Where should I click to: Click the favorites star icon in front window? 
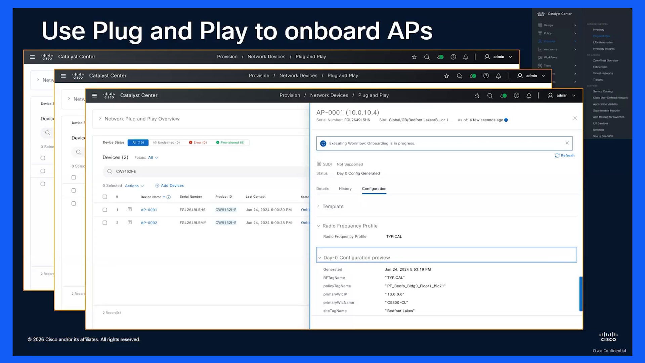pos(477,95)
